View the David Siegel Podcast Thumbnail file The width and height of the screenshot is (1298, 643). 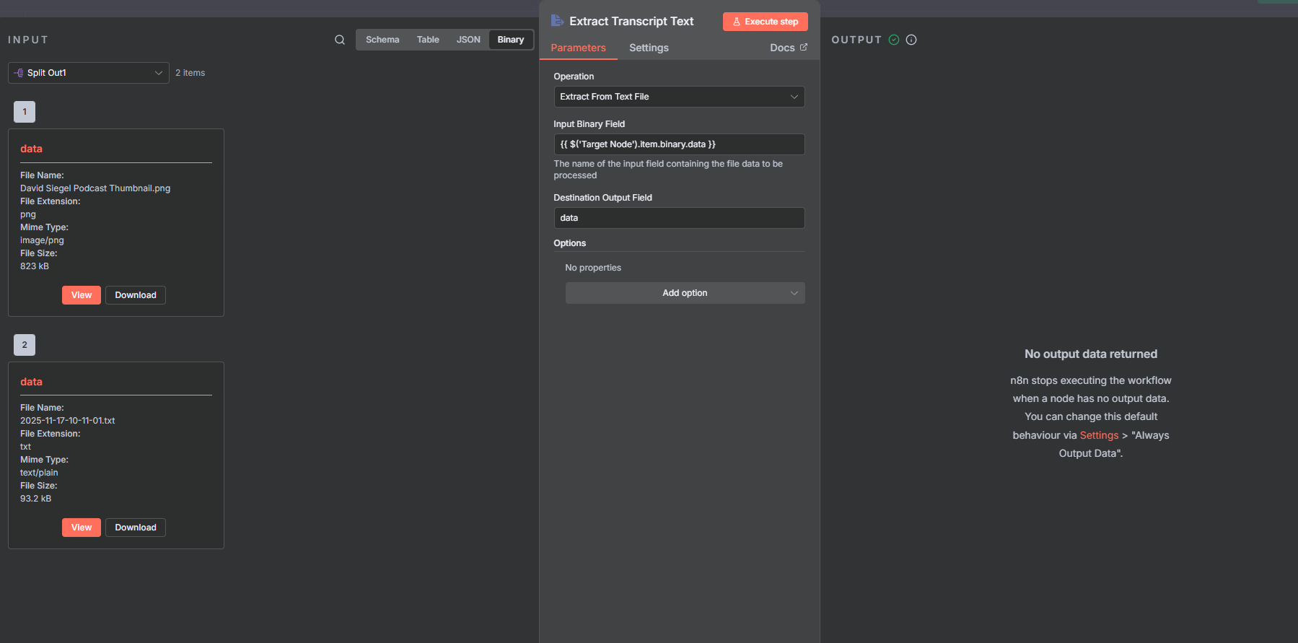tap(82, 295)
